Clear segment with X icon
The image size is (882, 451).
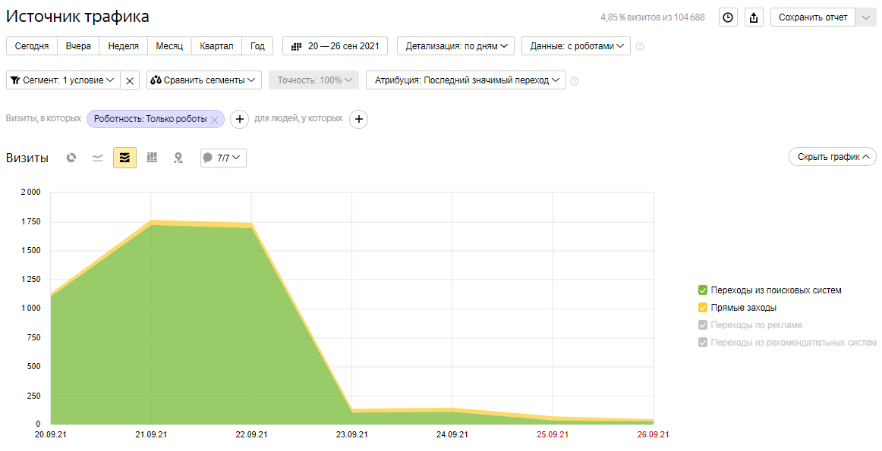coord(130,80)
